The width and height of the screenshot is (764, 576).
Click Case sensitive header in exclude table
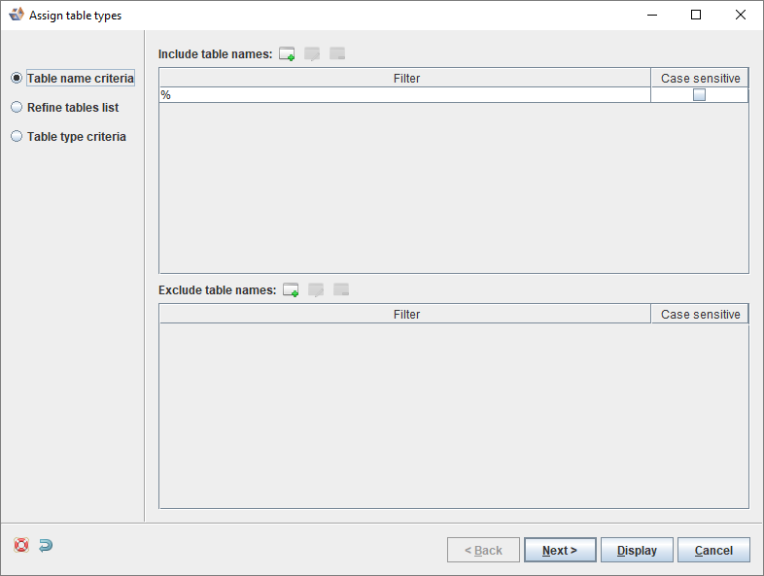(x=700, y=314)
